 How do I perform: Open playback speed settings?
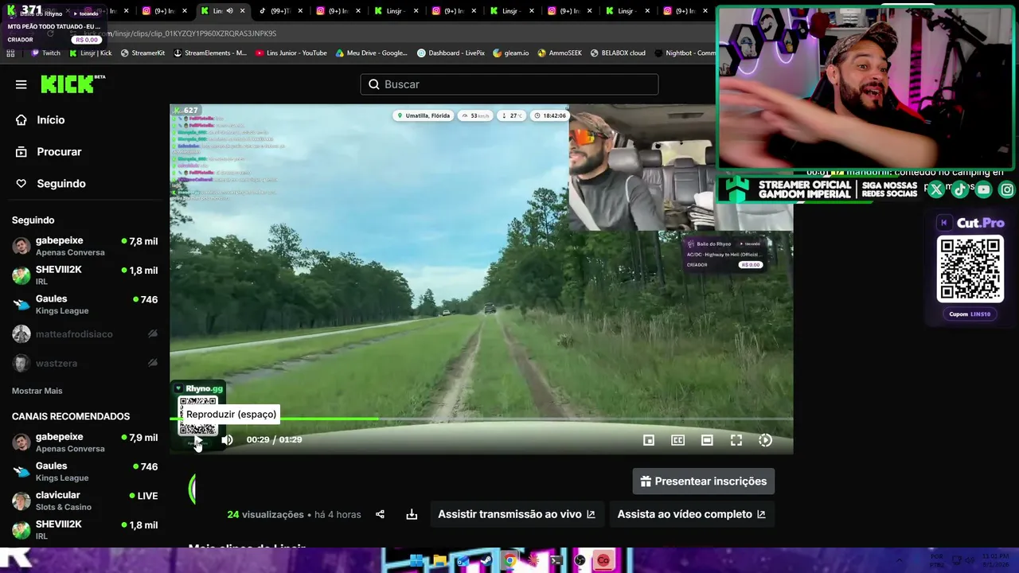pos(765,440)
